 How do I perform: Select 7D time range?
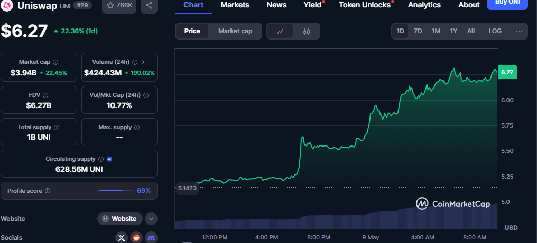pos(418,31)
